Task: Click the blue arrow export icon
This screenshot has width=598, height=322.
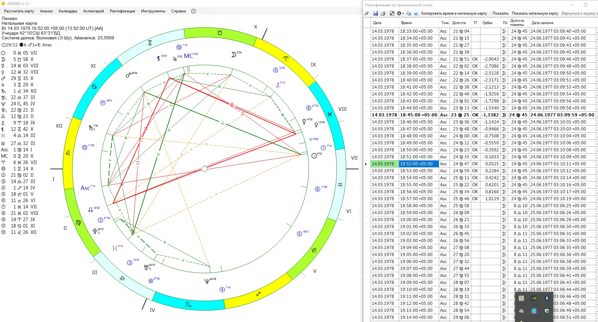Action: click(416, 13)
